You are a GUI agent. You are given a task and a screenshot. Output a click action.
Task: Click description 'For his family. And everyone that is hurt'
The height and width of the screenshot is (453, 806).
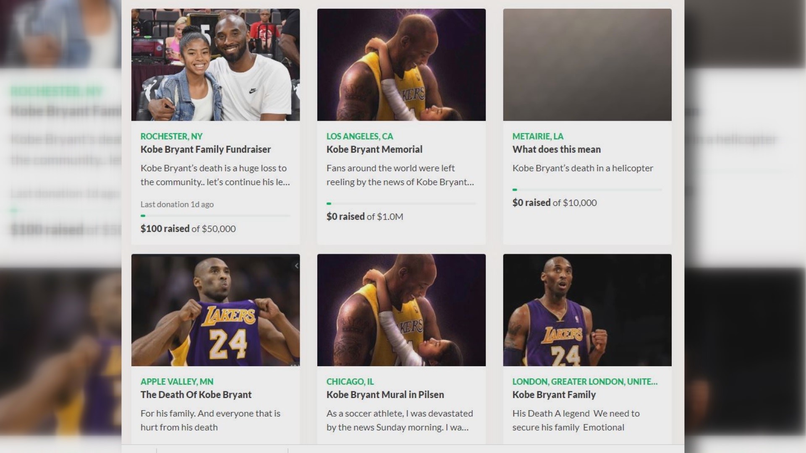(210, 420)
